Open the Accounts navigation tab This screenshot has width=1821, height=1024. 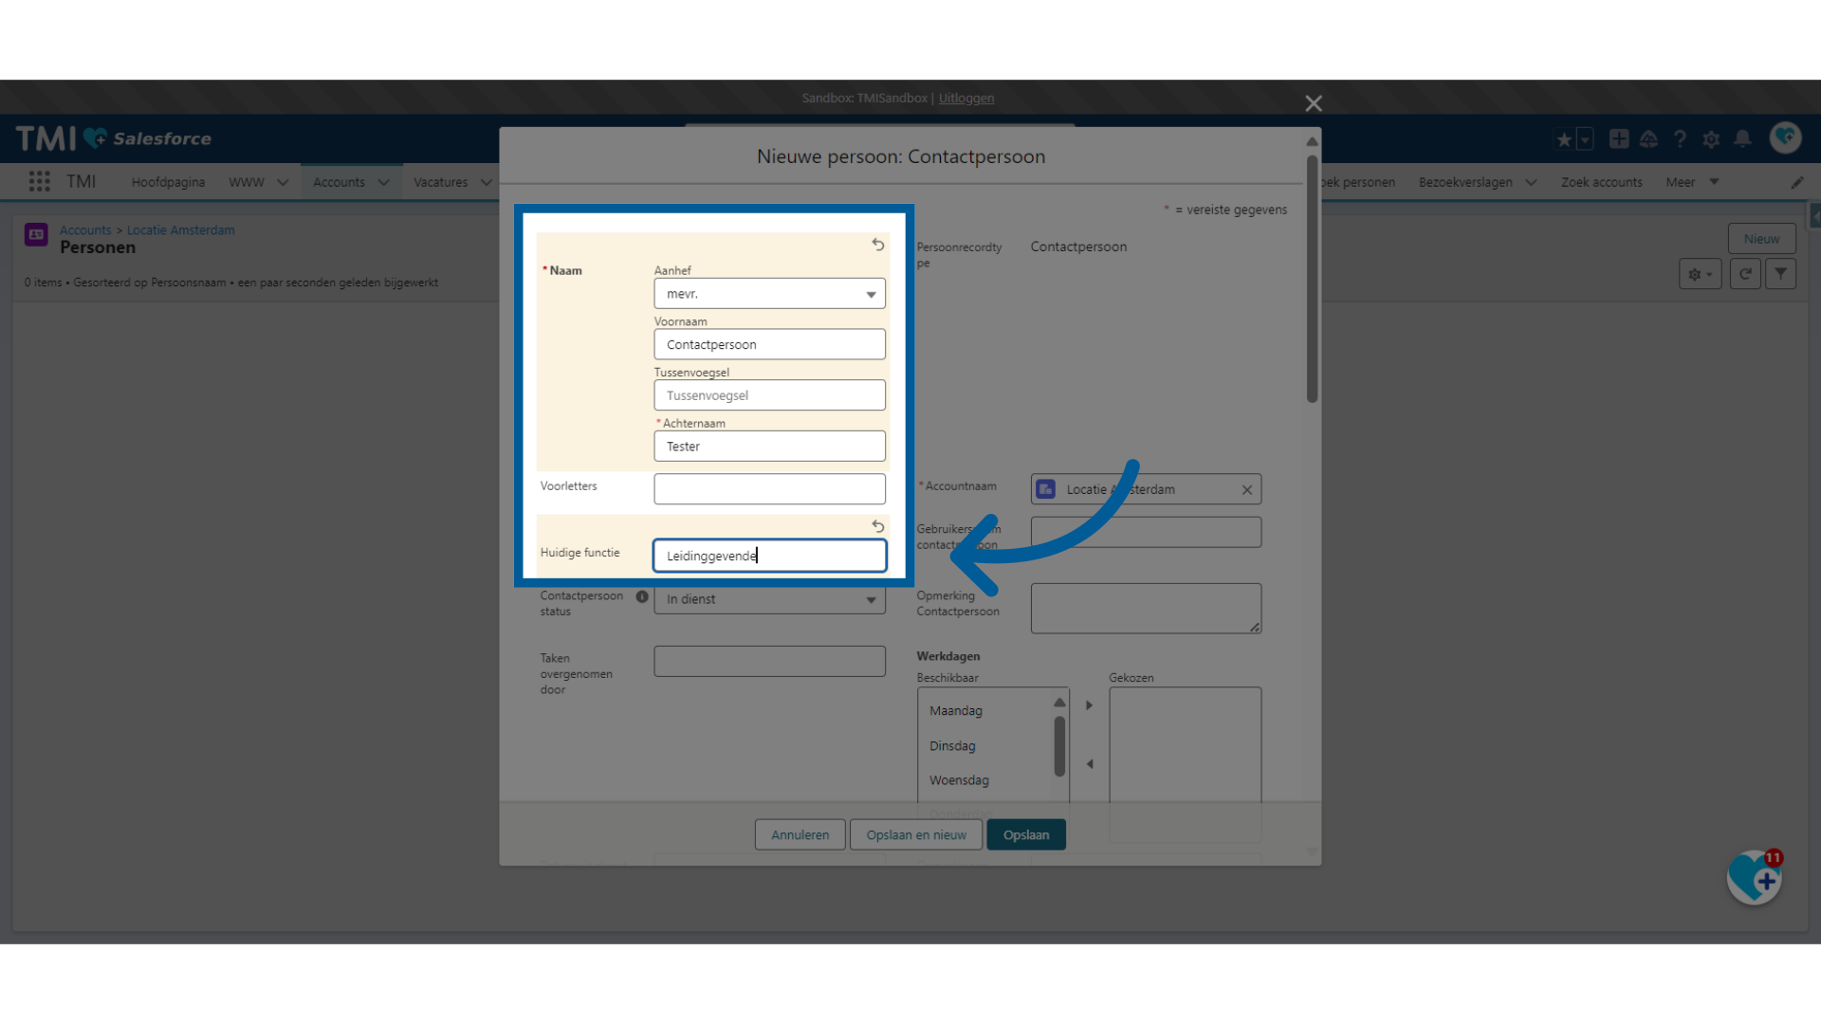(x=339, y=182)
